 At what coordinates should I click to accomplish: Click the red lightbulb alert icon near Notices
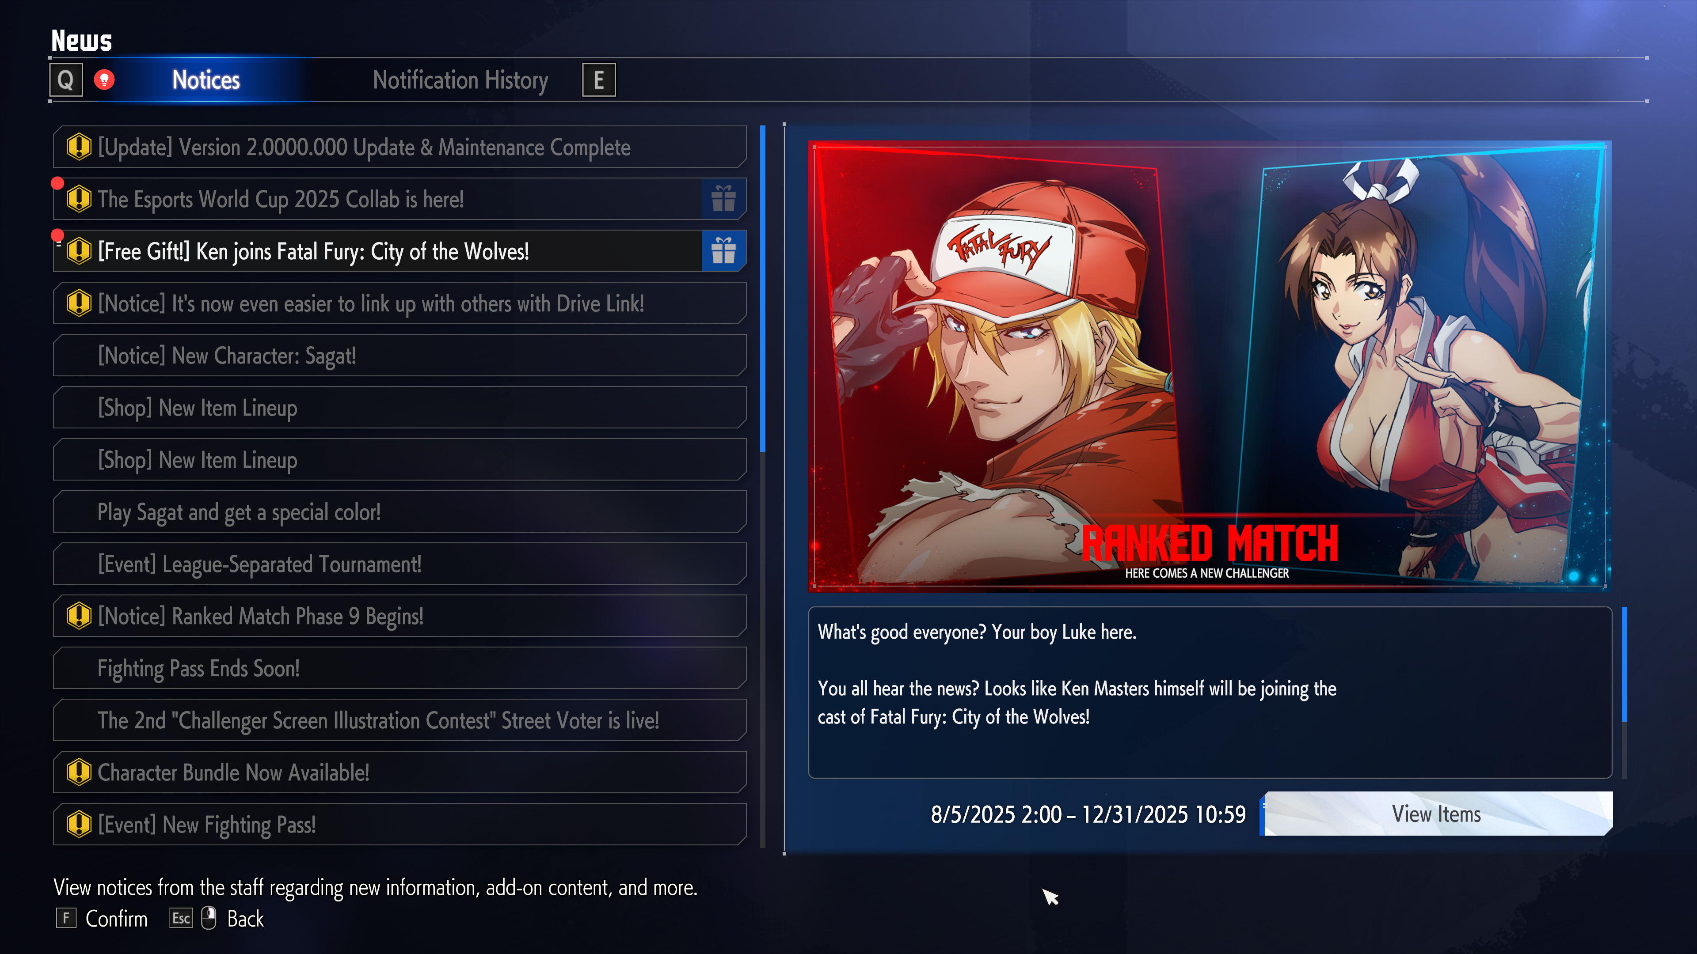[104, 79]
